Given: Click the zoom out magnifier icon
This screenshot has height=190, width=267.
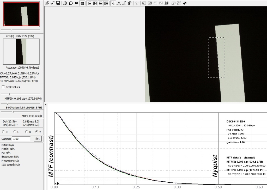Looking at the screenshot, I should [x=71, y=3].
